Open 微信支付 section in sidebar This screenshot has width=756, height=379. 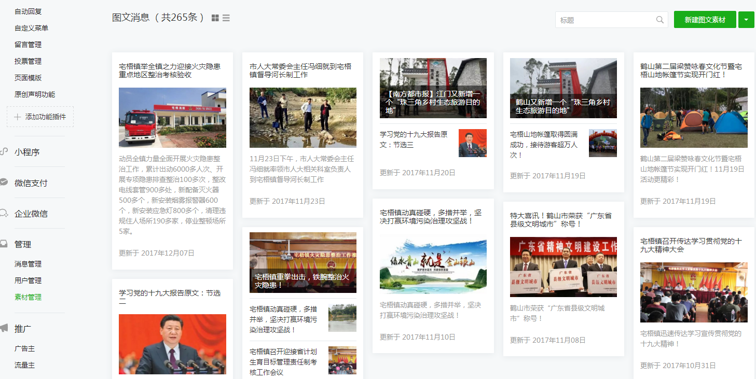[x=31, y=183]
